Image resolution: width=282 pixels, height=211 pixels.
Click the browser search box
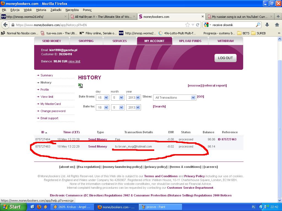233,25
